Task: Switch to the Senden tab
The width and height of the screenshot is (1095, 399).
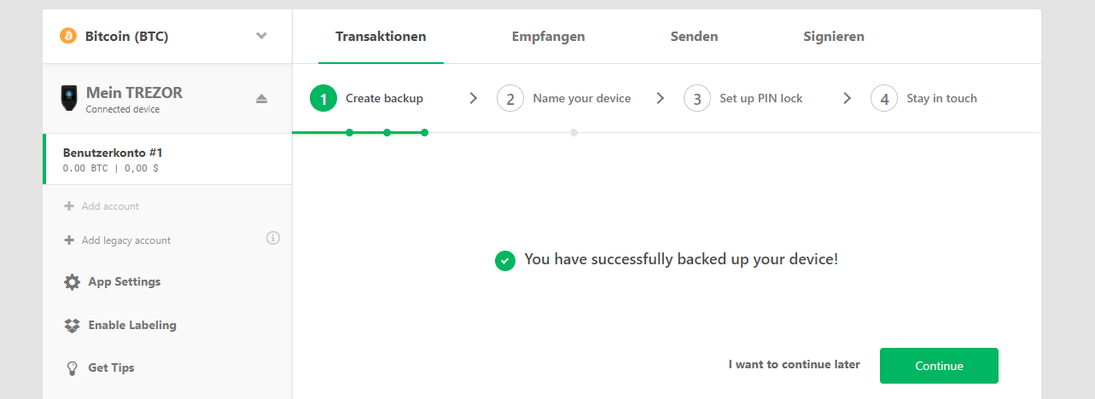Action: point(694,37)
